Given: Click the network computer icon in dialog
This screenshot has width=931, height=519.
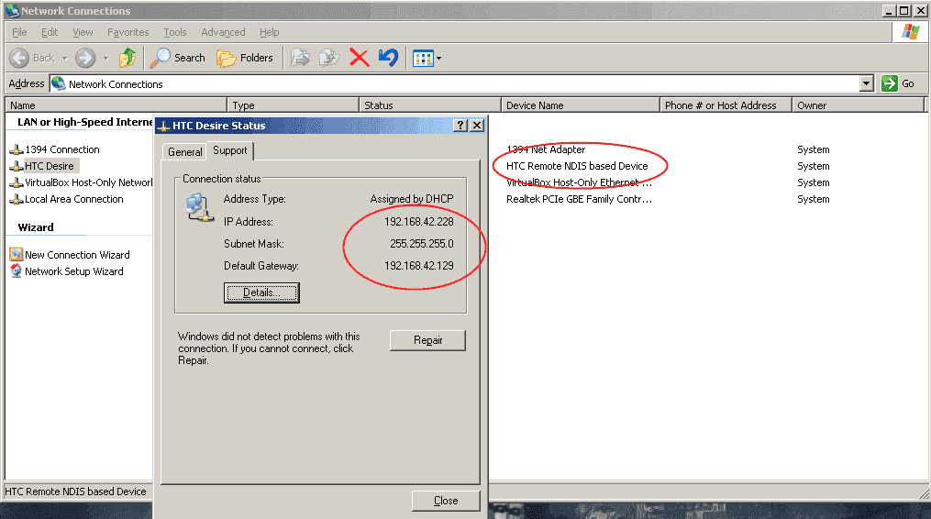Looking at the screenshot, I should coord(198,208).
